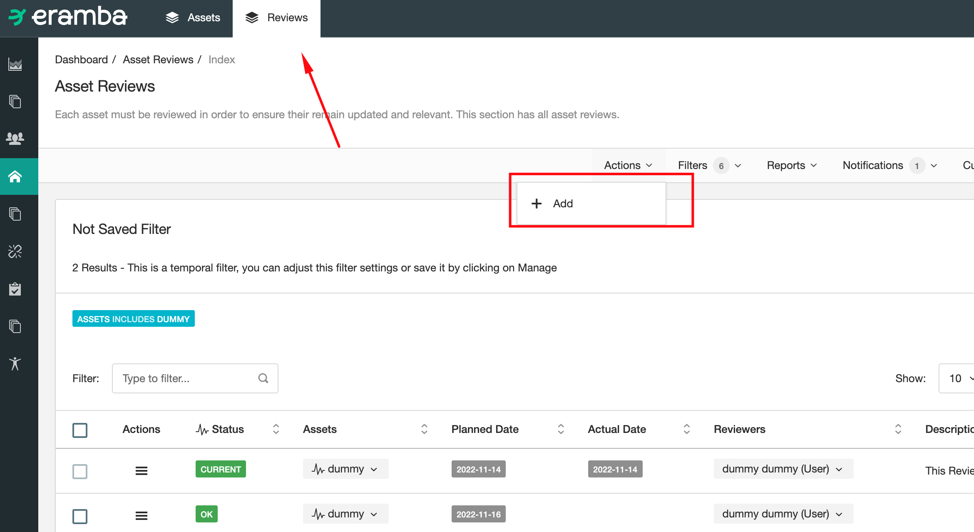Image resolution: width=974 pixels, height=532 pixels.
Task: Select the home icon in the sidebar
Action: click(15, 176)
